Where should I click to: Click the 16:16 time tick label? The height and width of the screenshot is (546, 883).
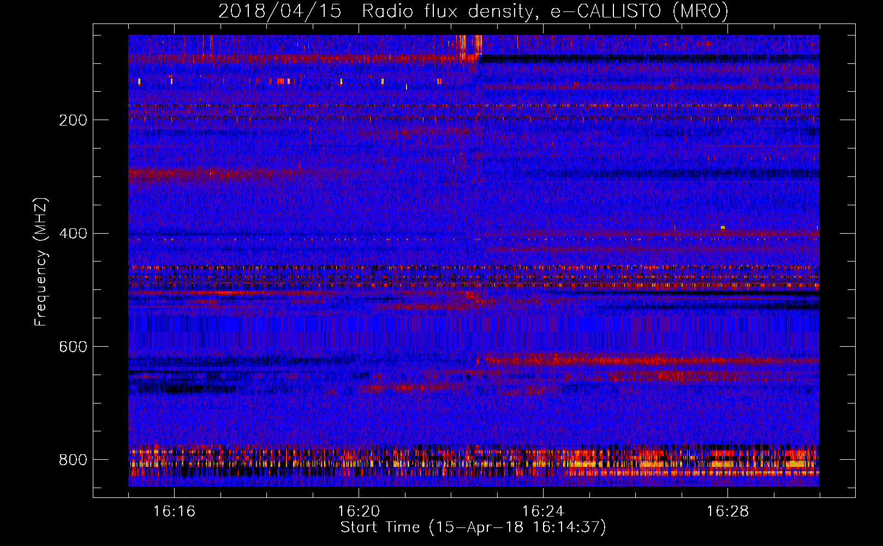click(174, 511)
